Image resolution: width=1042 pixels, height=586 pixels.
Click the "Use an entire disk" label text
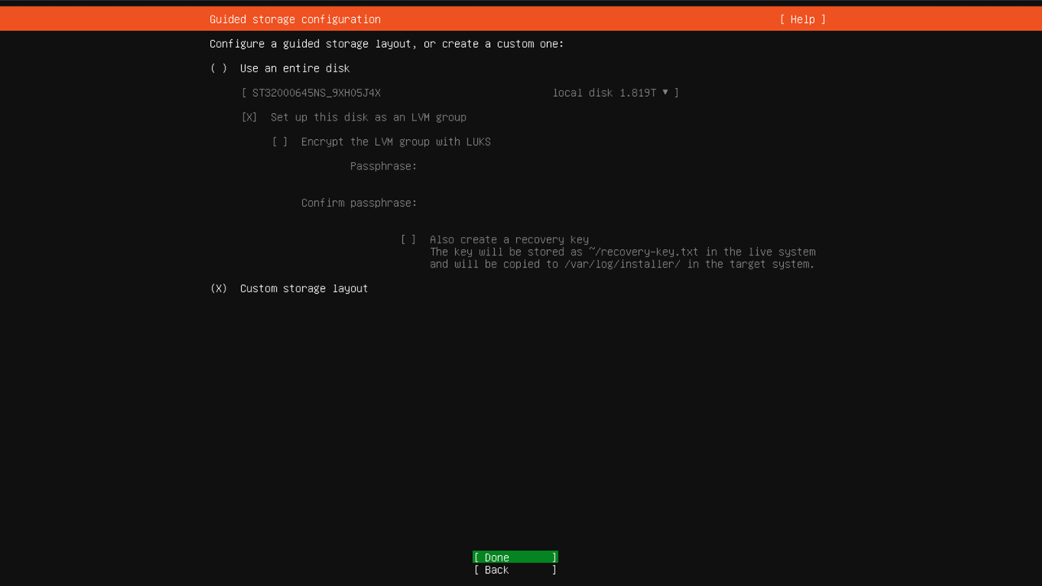click(295, 68)
